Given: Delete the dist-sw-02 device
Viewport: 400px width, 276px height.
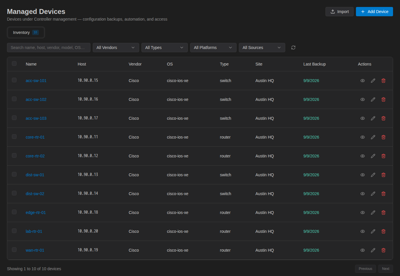Looking at the screenshot, I should click(x=383, y=194).
